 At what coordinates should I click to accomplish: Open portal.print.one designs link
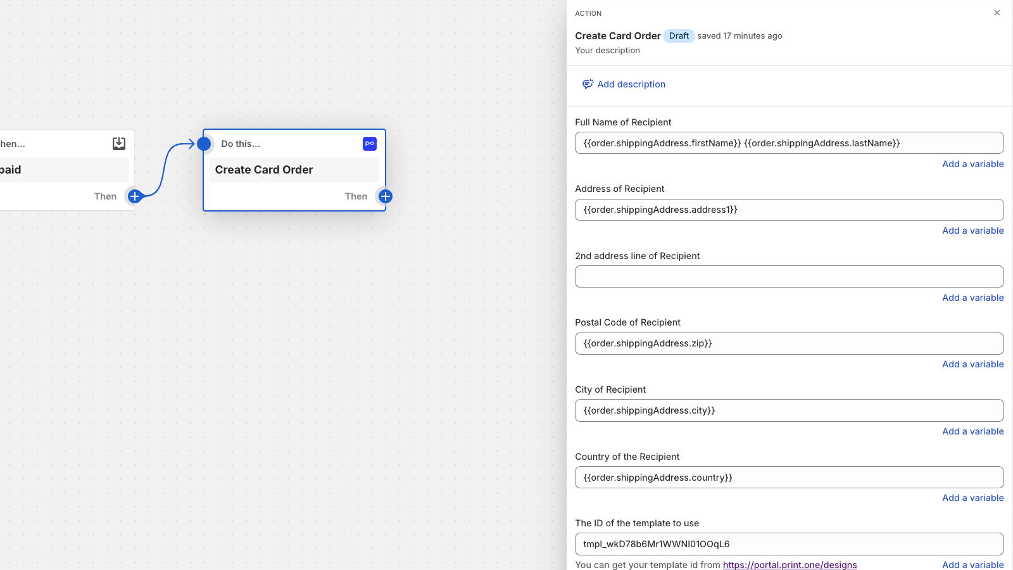[790, 565]
